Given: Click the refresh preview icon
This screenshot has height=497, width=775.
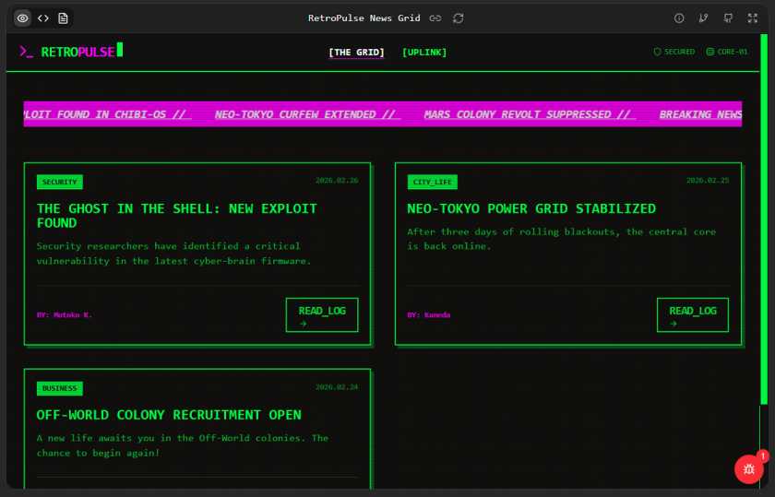Looking at the screenshot, I should (x=459, y=18).
